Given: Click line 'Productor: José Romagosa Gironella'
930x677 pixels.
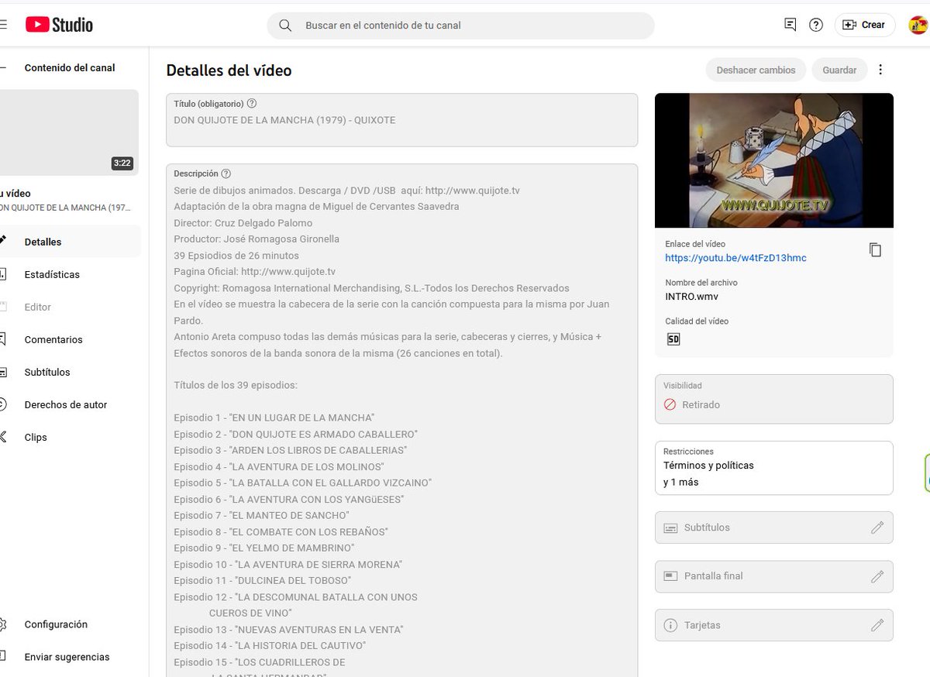Looking at the screenshot, I should click(257, 239).
